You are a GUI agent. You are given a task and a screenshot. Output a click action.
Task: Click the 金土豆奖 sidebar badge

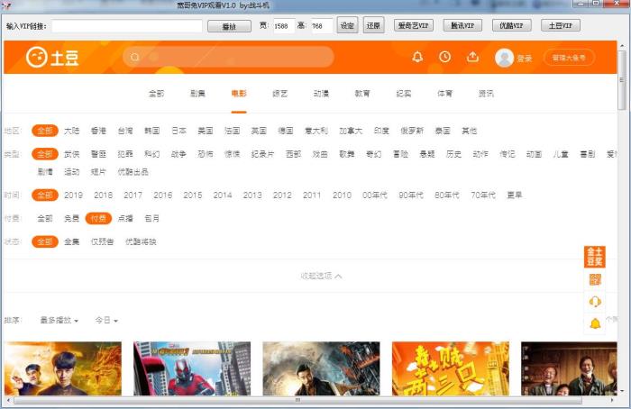pos(595,257)
